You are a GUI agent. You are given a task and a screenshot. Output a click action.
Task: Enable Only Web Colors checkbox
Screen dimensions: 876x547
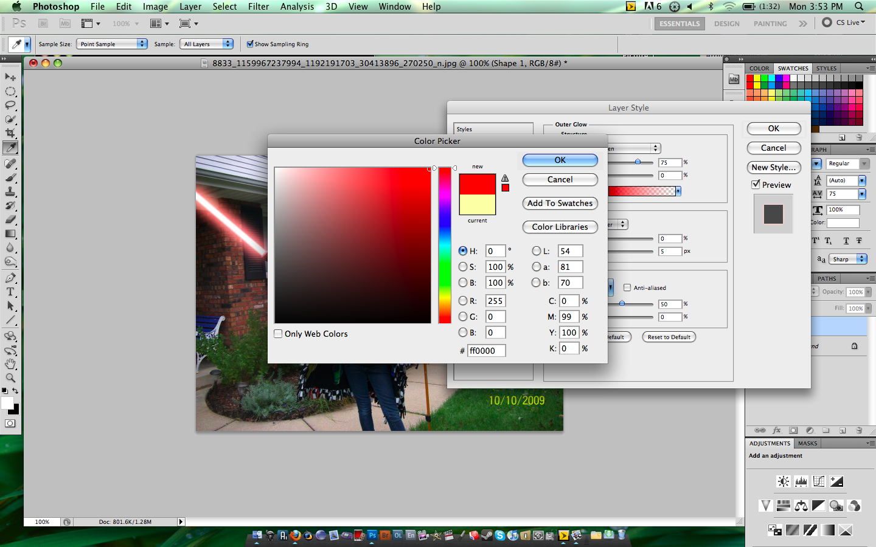278,334
